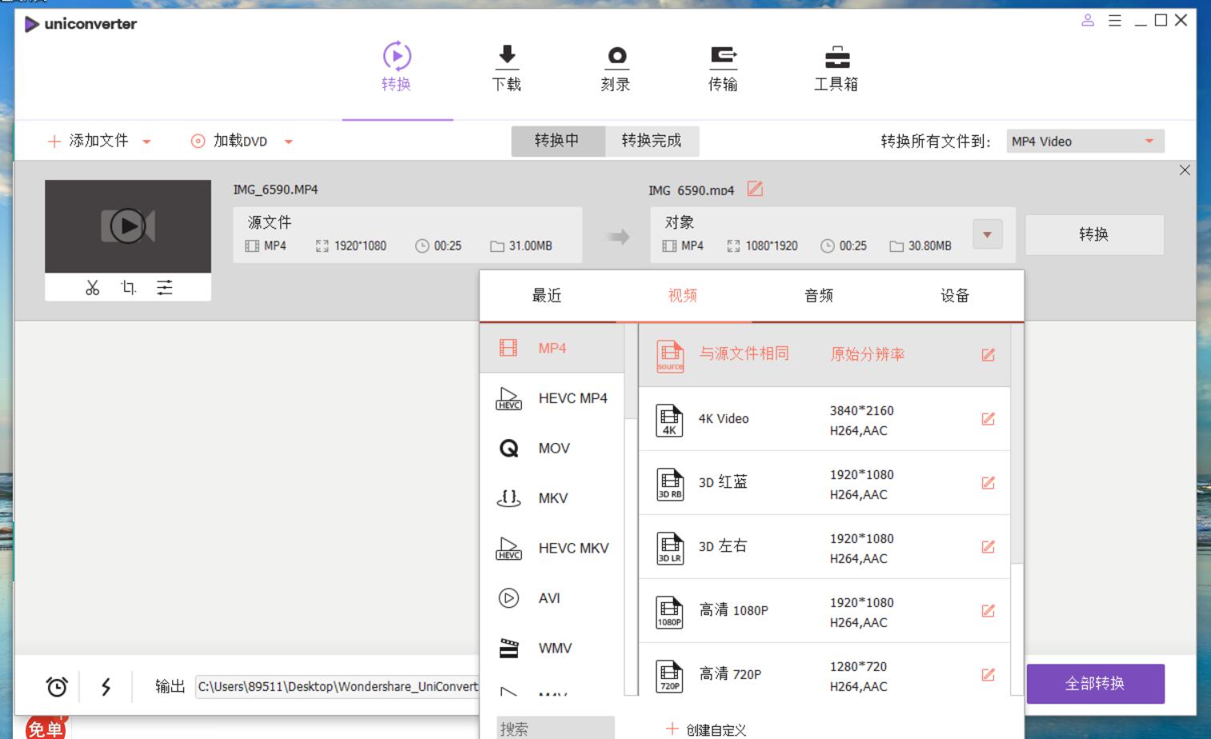Open the effects adjustment sliders icon
Image resolution: width=1211 pixels, height=739 pixels.
tap(164, 288)
